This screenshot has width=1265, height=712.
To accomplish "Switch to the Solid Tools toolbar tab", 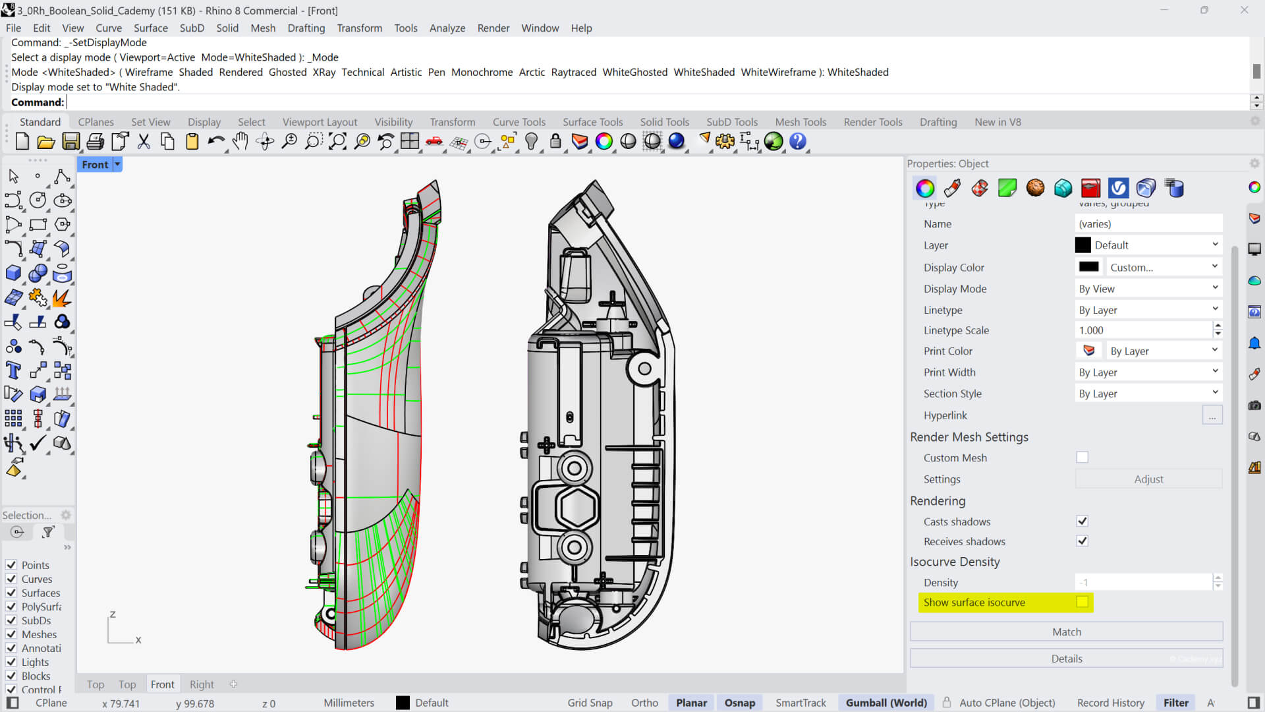I will [x=664, y=122].
